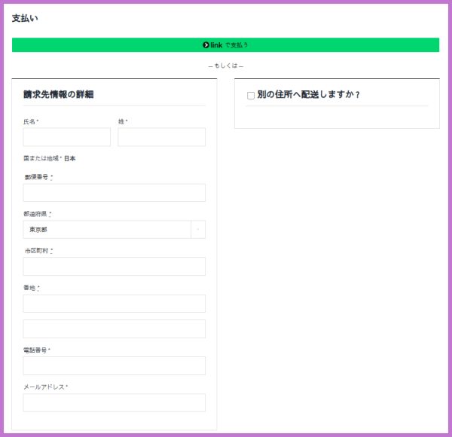Click into the メールアドレス field

coord(114,402)
